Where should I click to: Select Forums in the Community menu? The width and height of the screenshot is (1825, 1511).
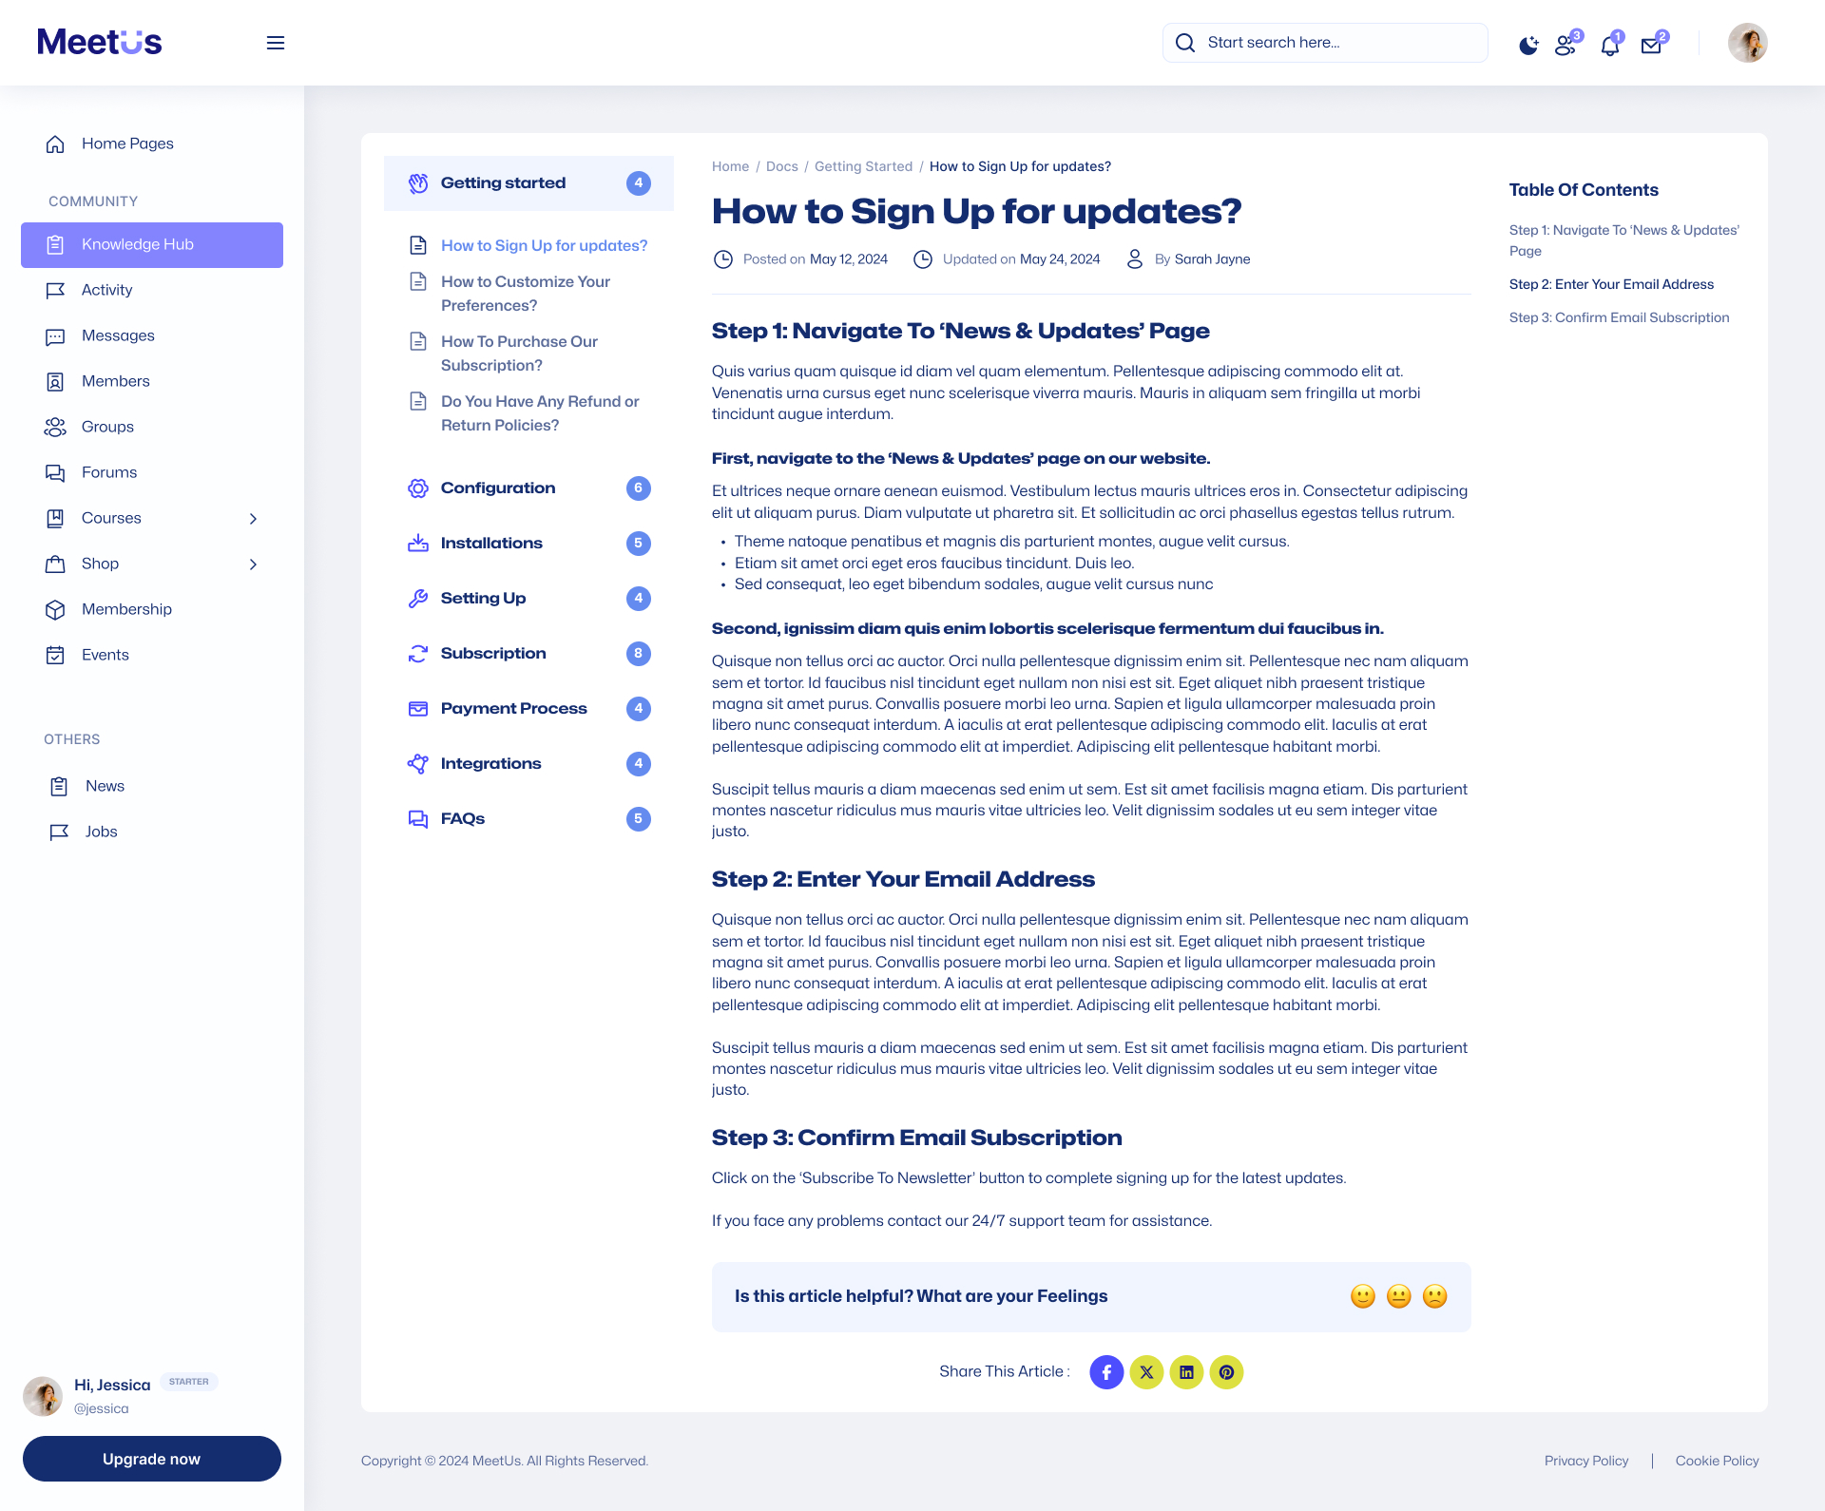108,472
